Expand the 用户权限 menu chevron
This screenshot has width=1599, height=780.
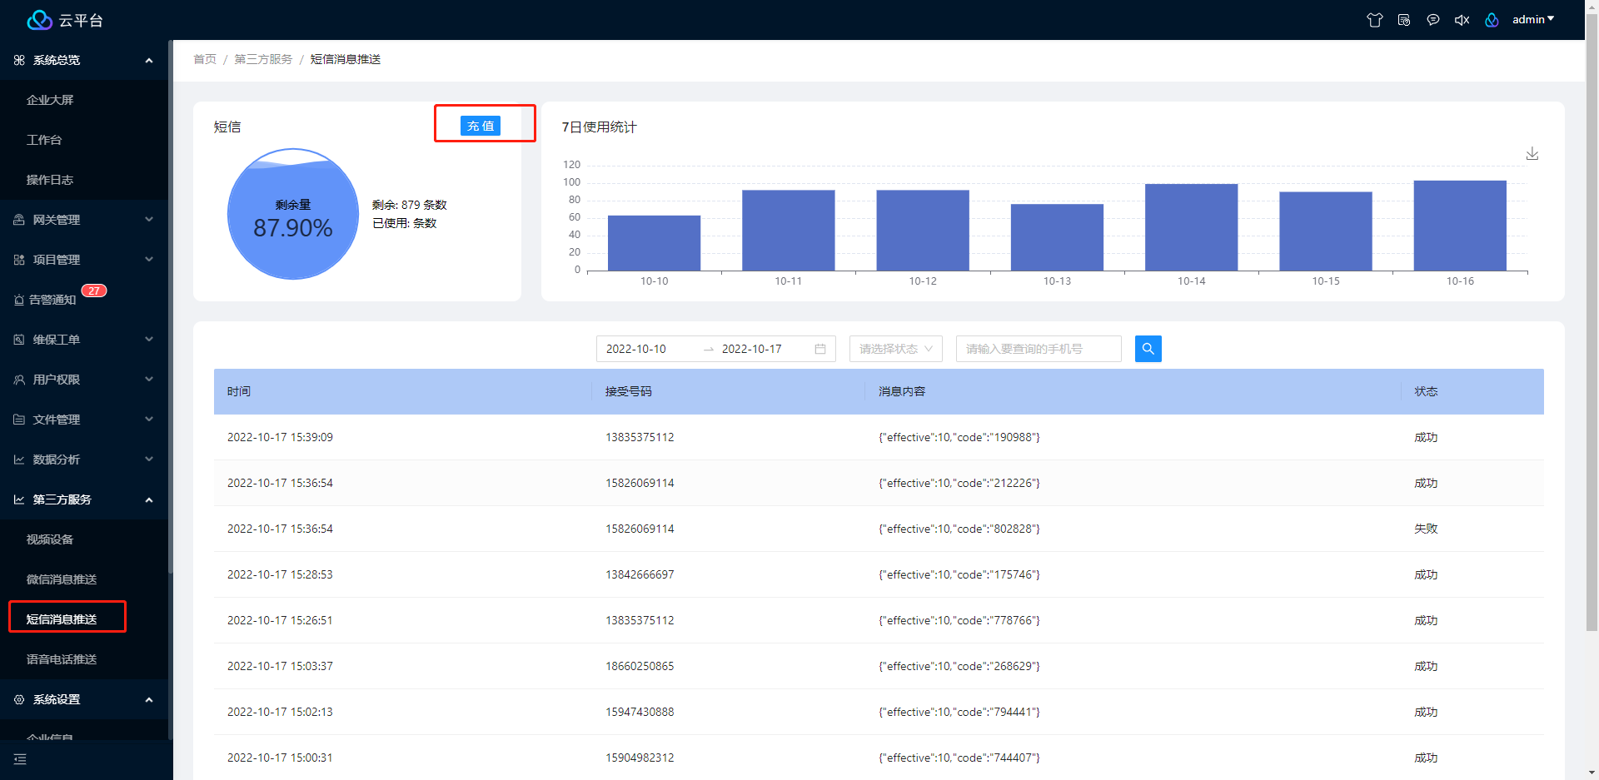point(149,380)
